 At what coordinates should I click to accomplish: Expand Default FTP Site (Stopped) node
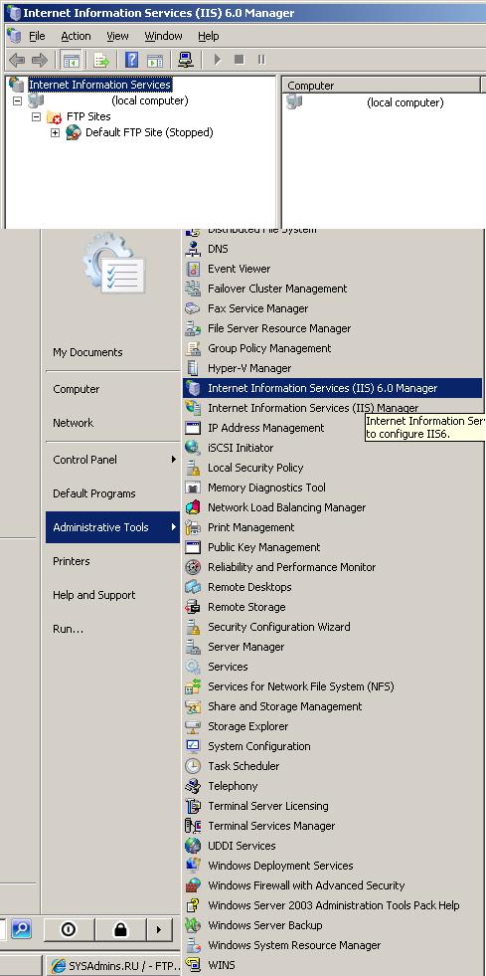click(55, 132)
